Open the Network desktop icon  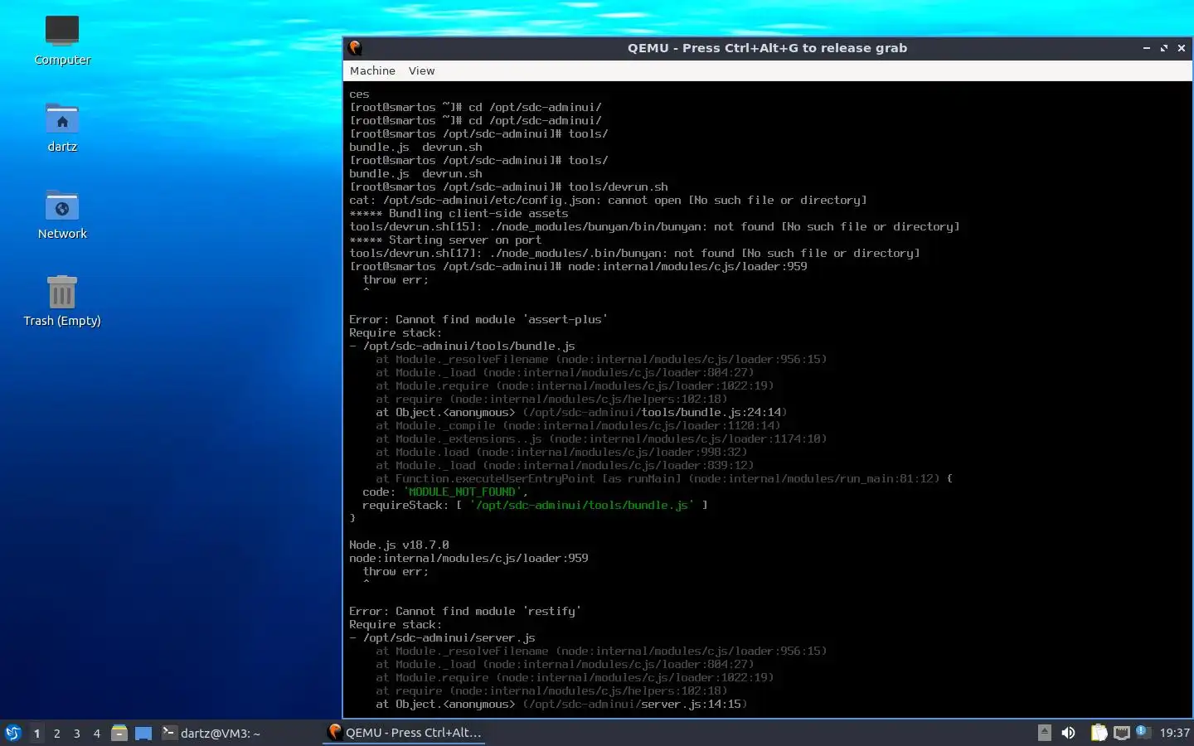pos(62,215)
